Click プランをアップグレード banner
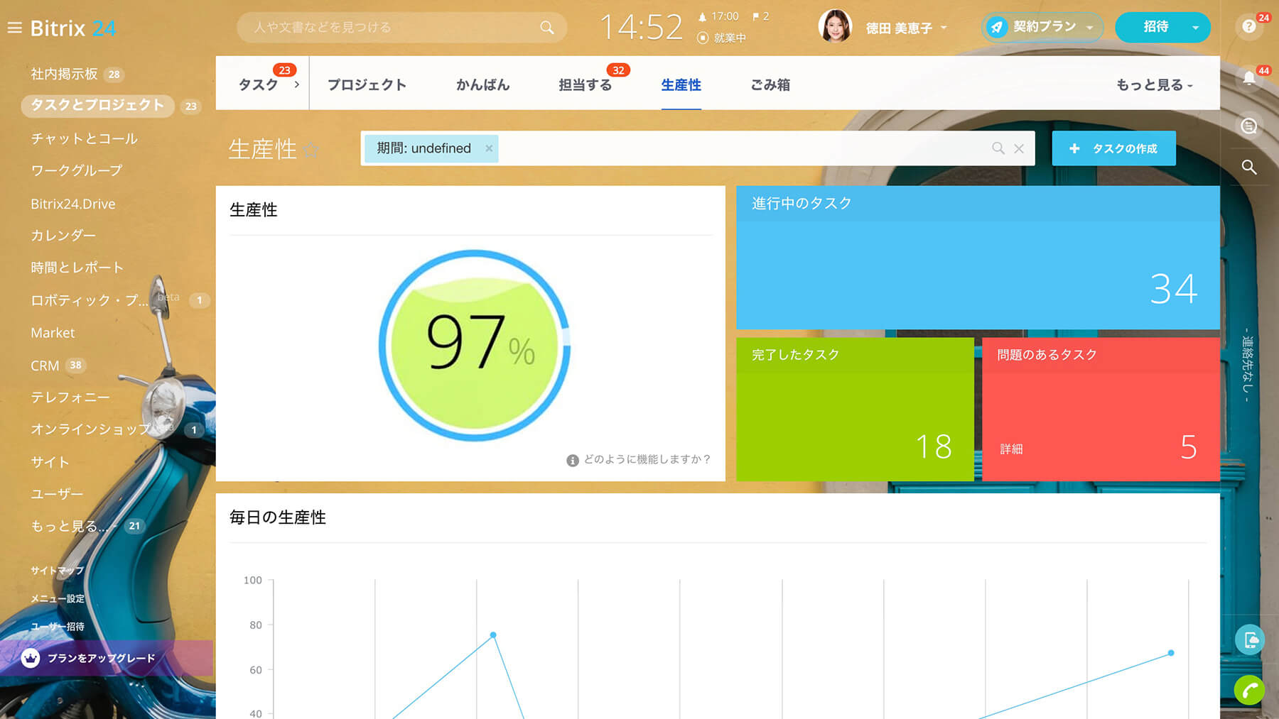The width and height of the screenshot is (1279, 719). [107, 658]
